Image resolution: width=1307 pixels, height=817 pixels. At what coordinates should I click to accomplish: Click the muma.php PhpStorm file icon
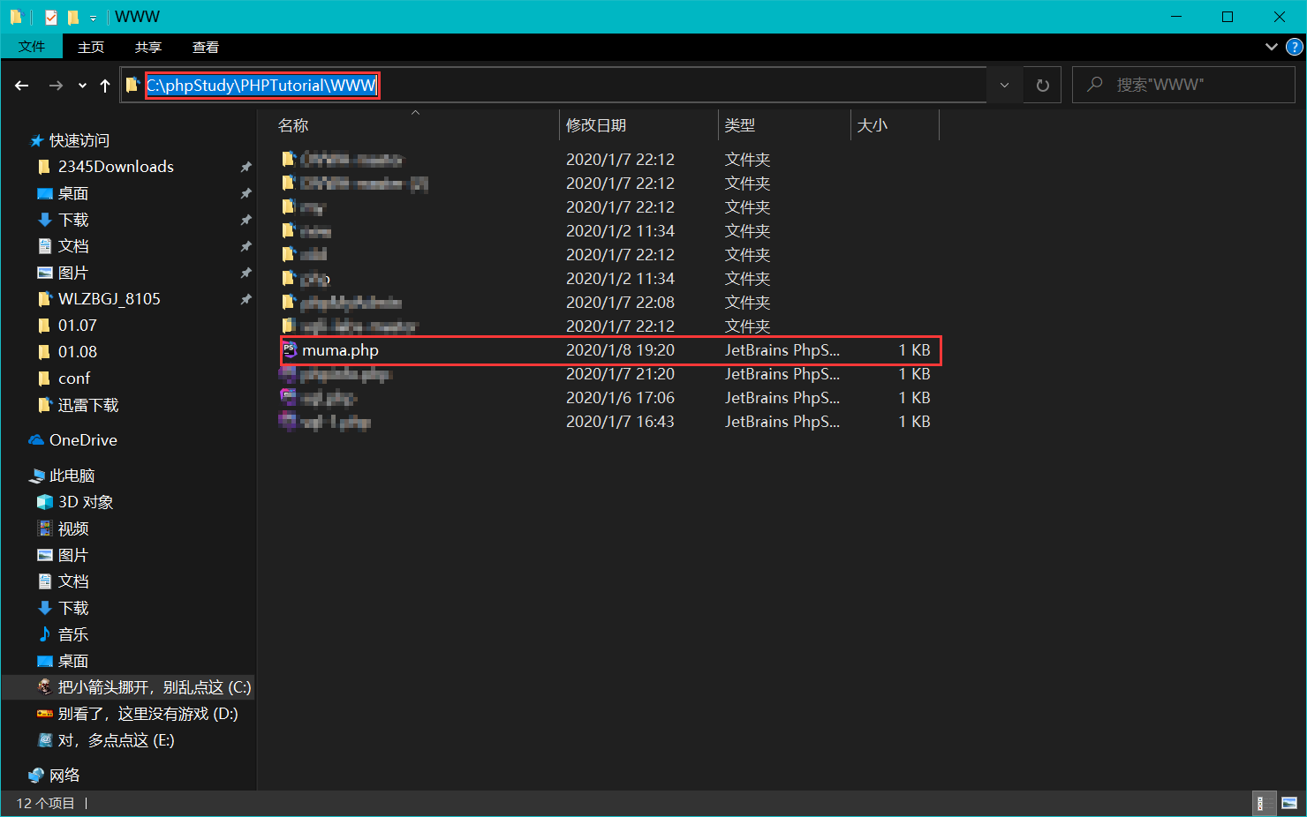click(289, 350)
